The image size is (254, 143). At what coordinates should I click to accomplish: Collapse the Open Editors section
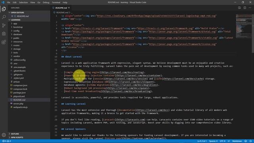click(29, 12)
